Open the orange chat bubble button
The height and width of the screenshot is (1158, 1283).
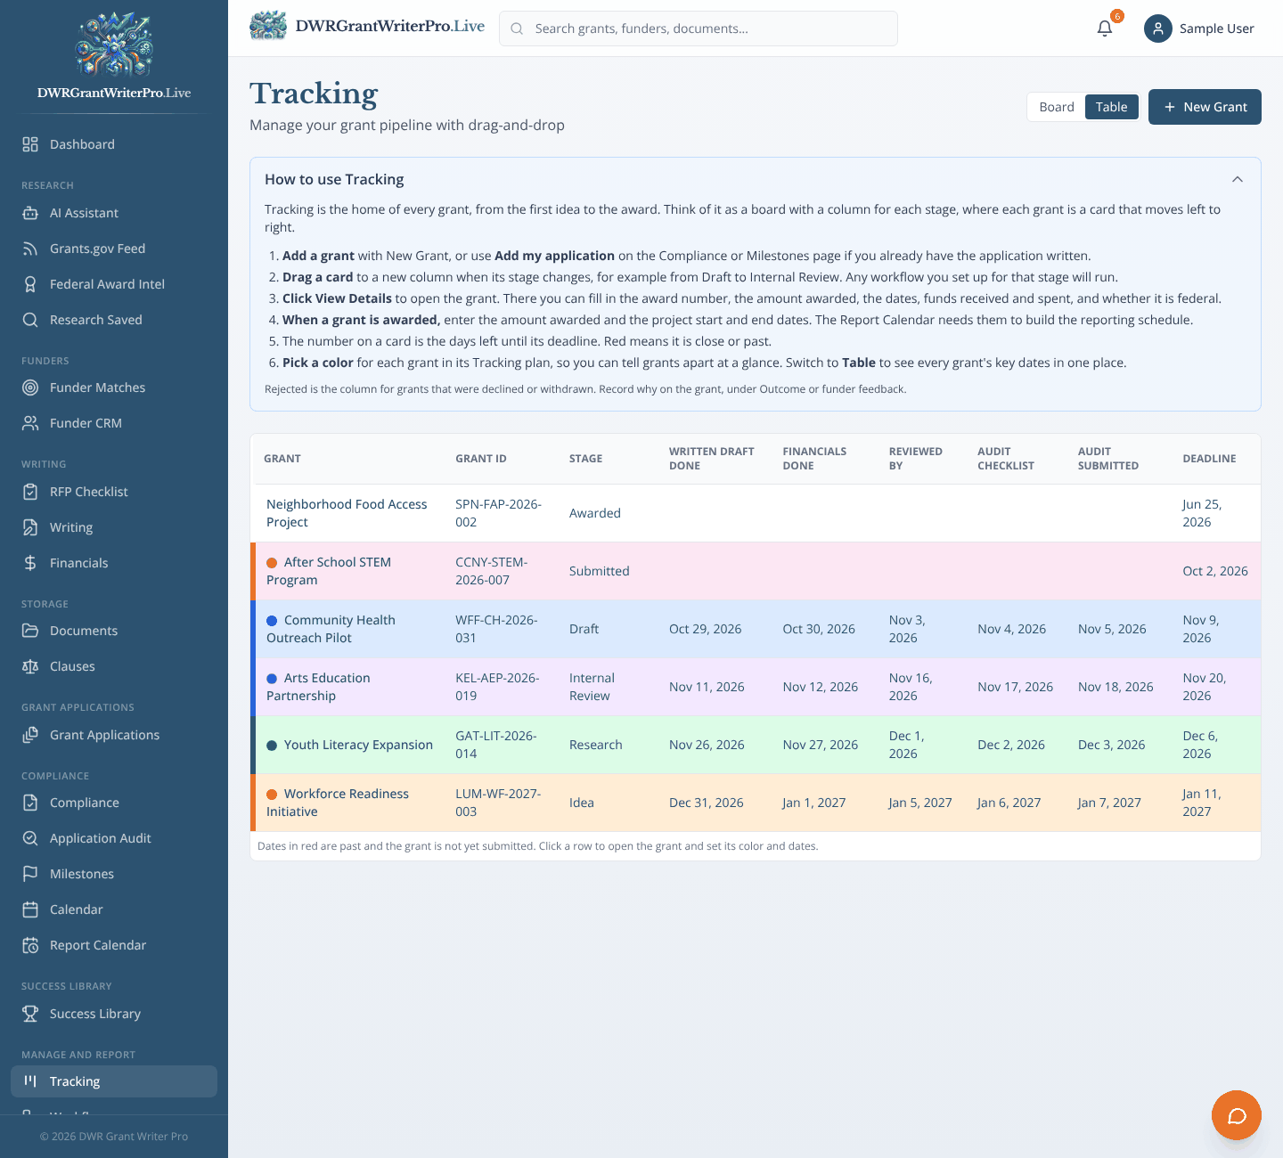tap(1237, 1115)
